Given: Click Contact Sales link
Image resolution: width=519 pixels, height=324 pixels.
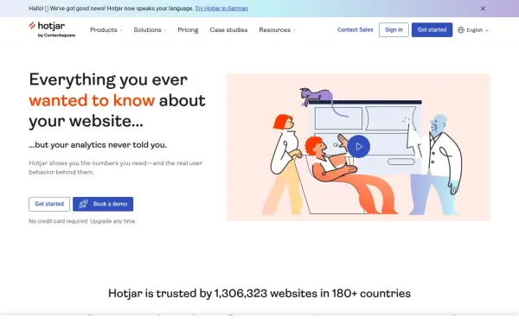Looking at the screenshot, I should tap(355, 29).
